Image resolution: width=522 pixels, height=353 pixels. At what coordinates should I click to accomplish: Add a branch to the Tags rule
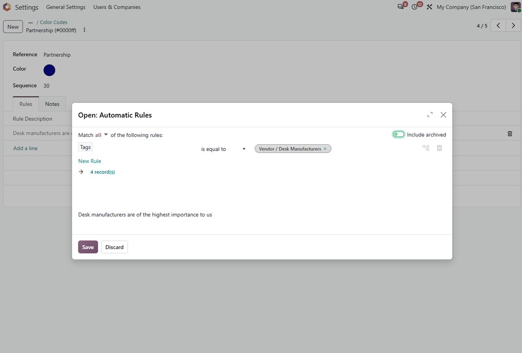pos(426,148)
